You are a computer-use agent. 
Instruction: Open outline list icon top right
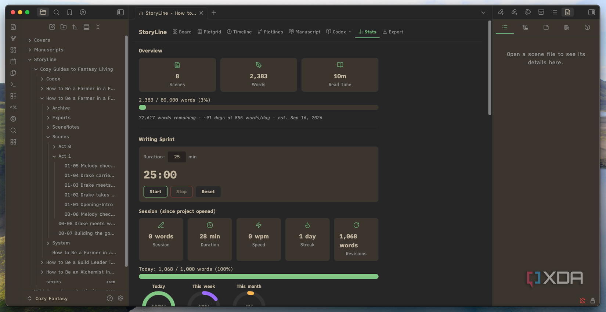pos(554,12)
